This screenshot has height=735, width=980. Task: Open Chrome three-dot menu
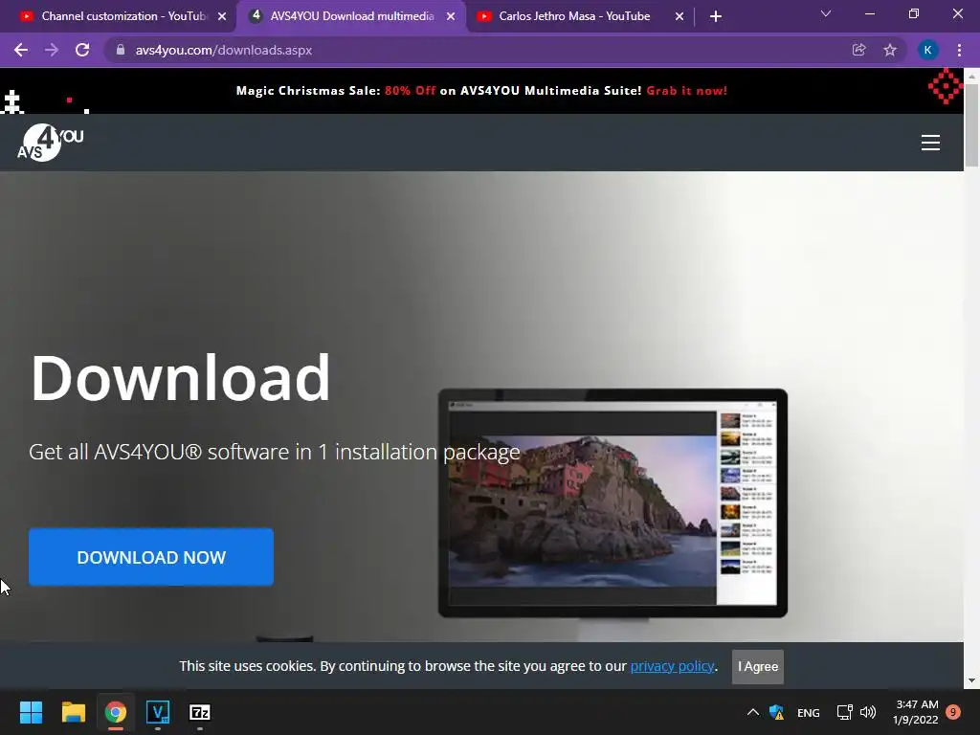coord(959,50)
